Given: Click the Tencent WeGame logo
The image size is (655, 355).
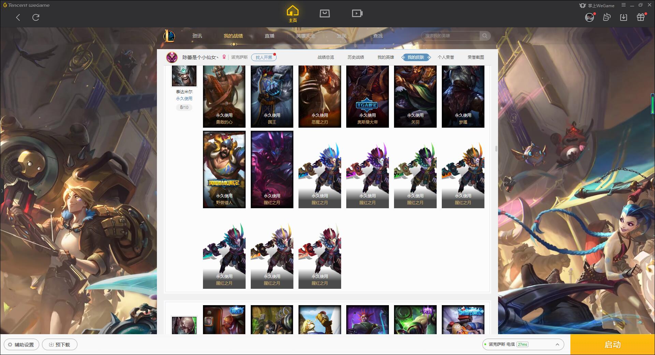Looking at the screenshot, I should click(x=26, y=5).
